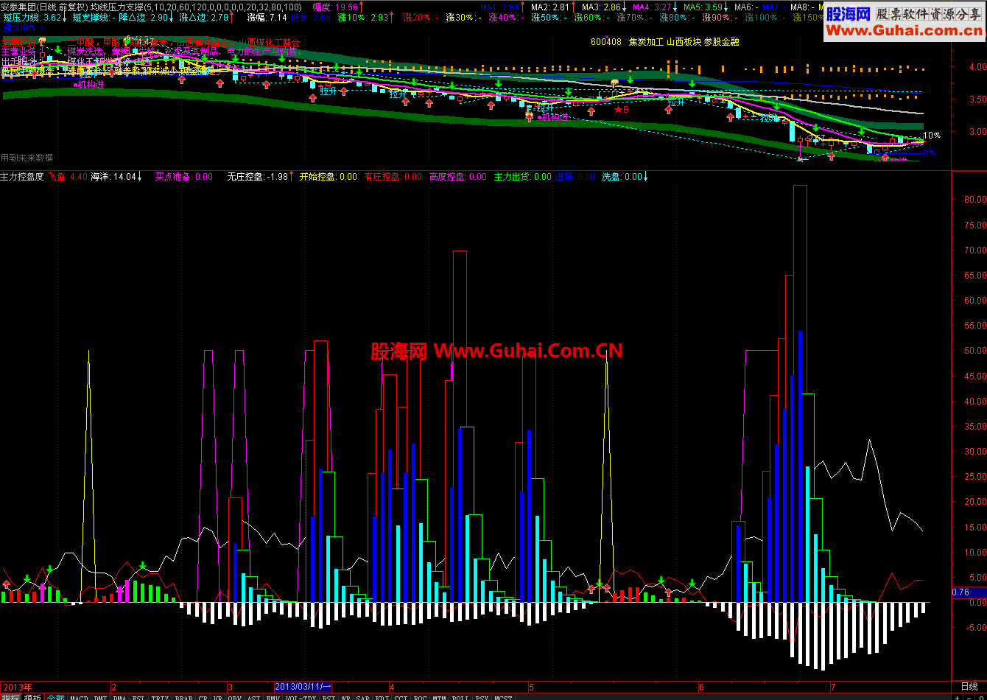Screen dimensions: 987x700
Task: Select the WR indicator tab
Action: coord(346,696)
